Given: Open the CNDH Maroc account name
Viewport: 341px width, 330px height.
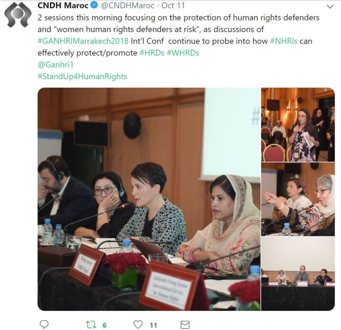Looking at the screenshot, I should pyautogui.click(x=63, y=5).
